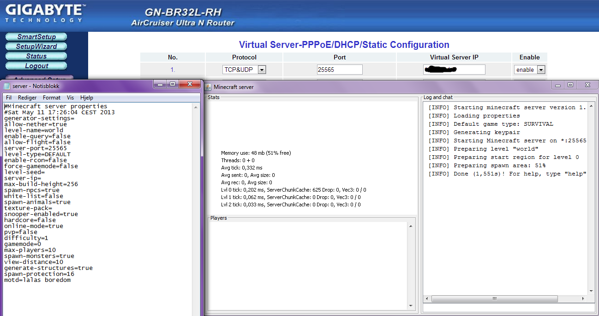Click the Avg tick stat line
The height and width of the screenshot is (316, 599).
coord(241,168)
